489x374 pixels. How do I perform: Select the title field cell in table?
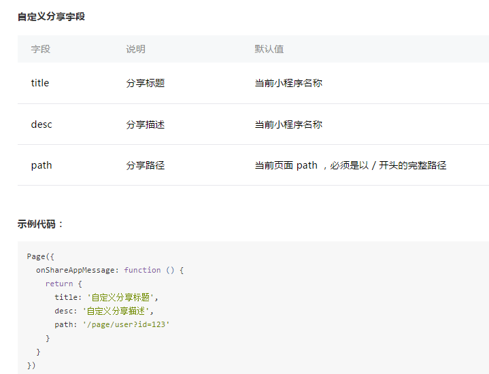pyautogui.click(x=40, y=83)
